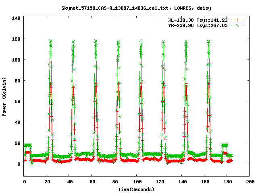Click the x-axis tick label 160
This screenshot has height=193, width=258.
[205, 182]
